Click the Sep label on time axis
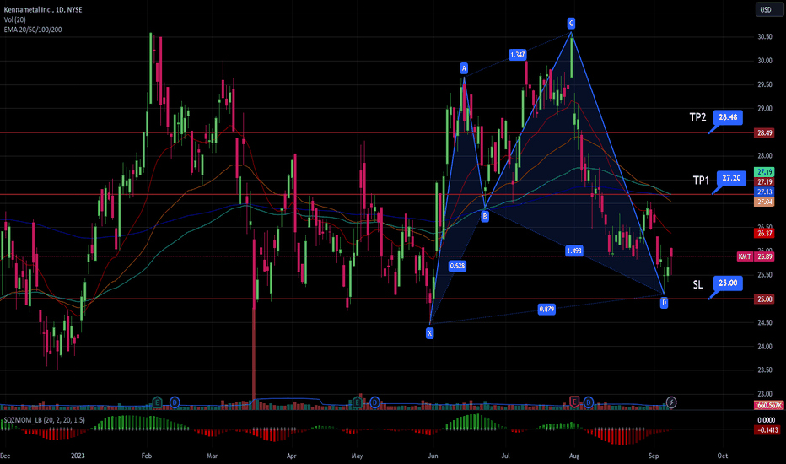 coord(653,456)
